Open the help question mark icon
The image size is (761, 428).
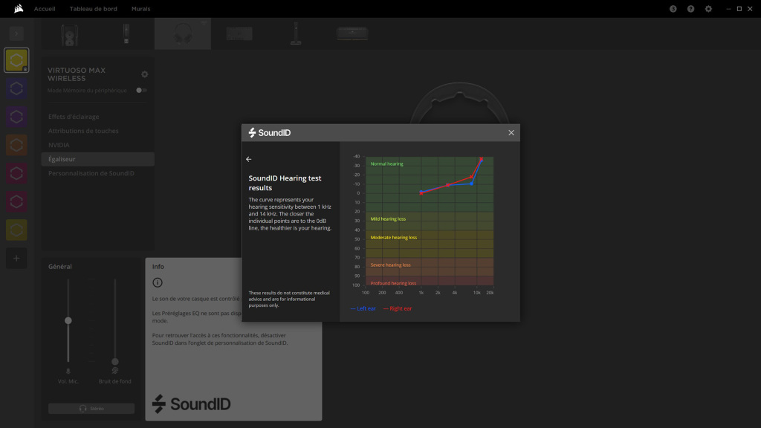(x=690, y=9)
